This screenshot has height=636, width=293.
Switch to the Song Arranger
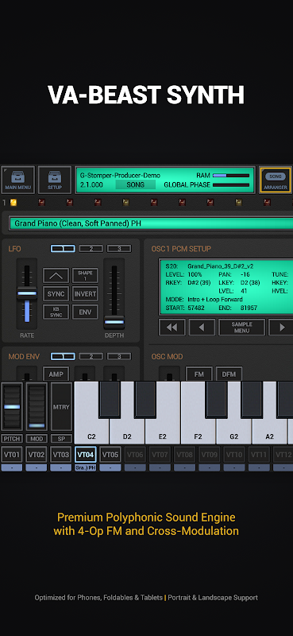point(276,180)
